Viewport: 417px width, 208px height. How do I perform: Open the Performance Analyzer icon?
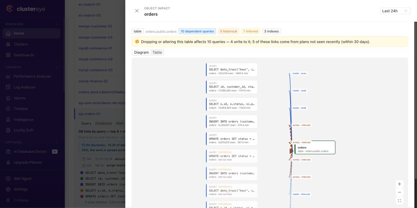[x=8, y=76]
